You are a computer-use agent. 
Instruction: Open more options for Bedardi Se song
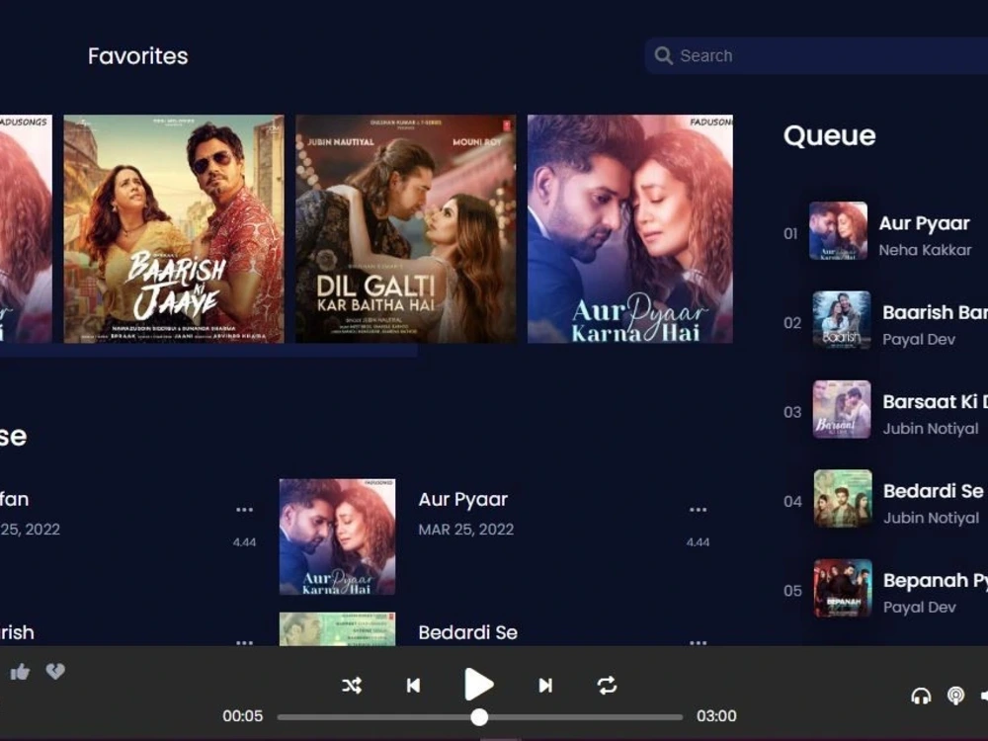click(699, 641)
